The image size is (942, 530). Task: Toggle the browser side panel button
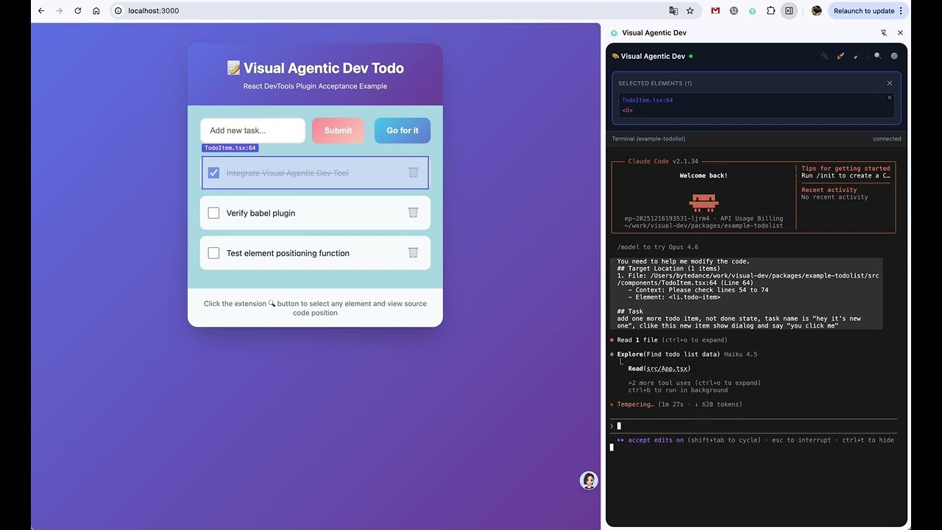coord(789,11)
